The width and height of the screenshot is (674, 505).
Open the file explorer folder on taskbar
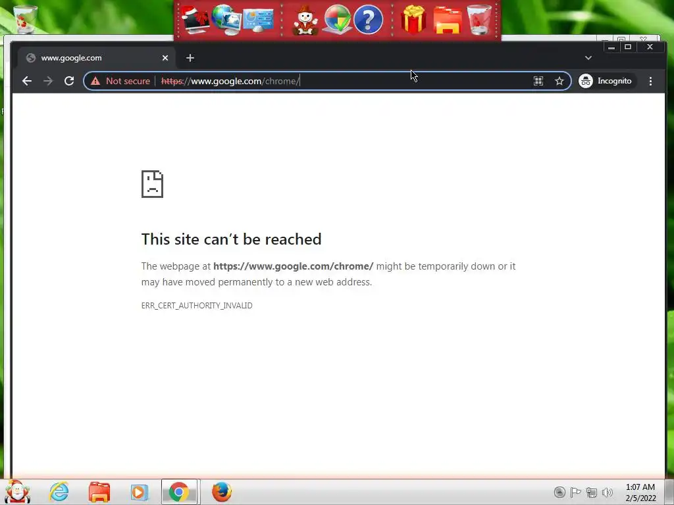click(x=99, y=492)
